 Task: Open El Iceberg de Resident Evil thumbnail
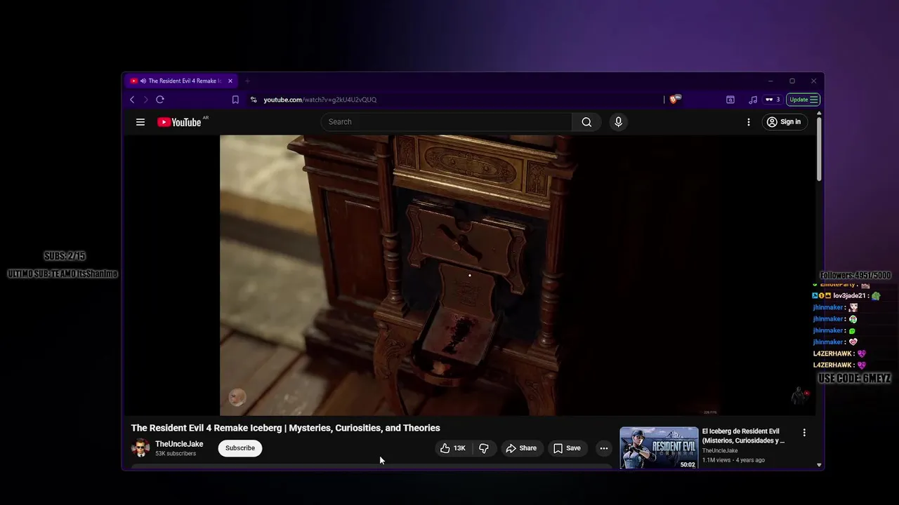click(659, 448)
